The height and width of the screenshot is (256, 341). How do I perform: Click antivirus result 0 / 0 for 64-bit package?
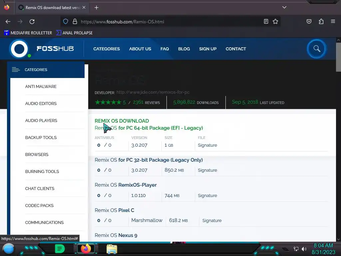(104, 145)
